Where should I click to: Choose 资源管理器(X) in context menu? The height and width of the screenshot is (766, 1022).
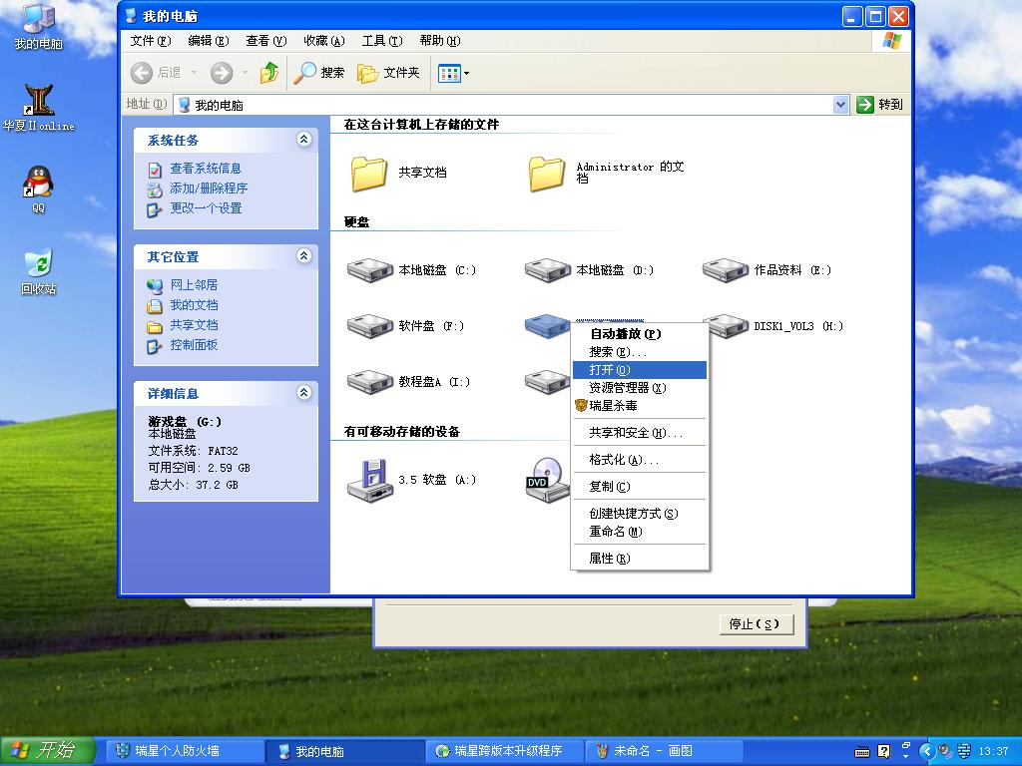click(639, 388)
